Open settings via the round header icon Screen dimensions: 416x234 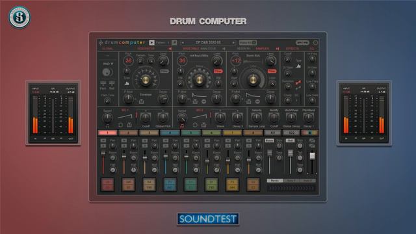pos(315,42)
